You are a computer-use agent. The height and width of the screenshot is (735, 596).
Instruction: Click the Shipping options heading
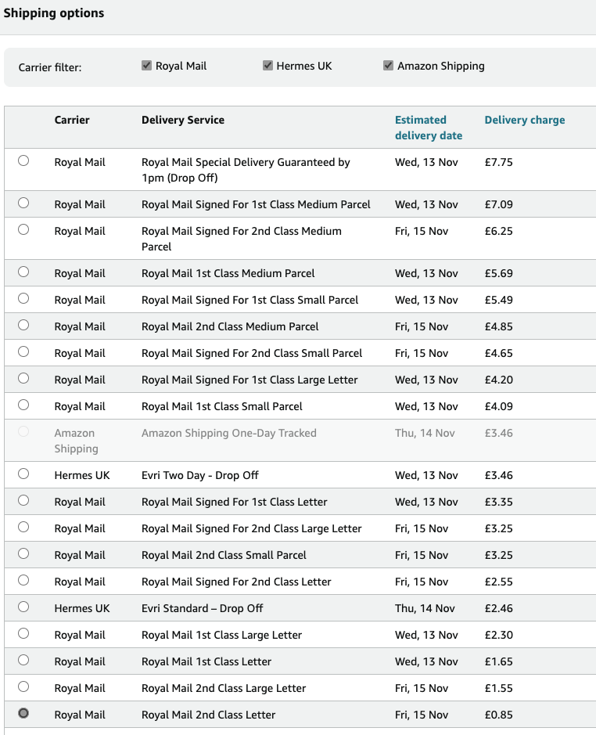point(54,13)
